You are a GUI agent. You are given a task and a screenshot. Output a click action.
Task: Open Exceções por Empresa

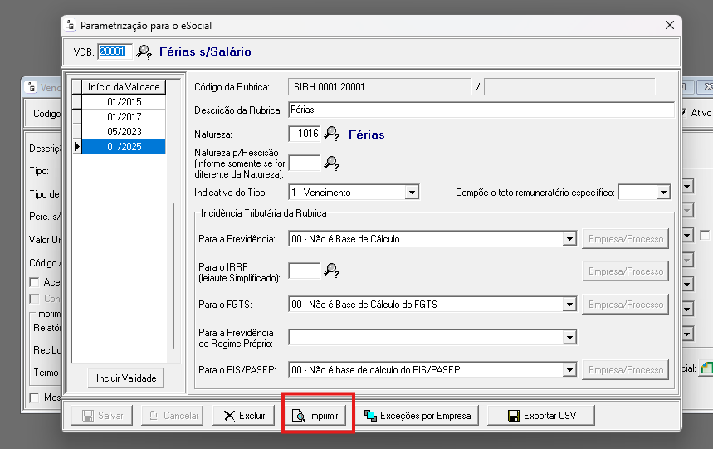[418, 416]
